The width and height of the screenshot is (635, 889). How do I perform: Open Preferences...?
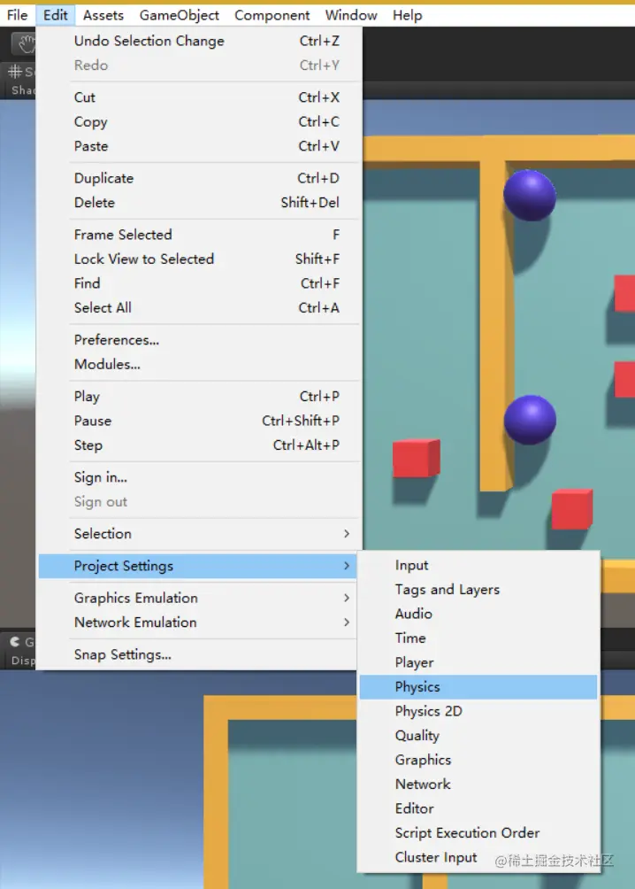coord(199,340)
